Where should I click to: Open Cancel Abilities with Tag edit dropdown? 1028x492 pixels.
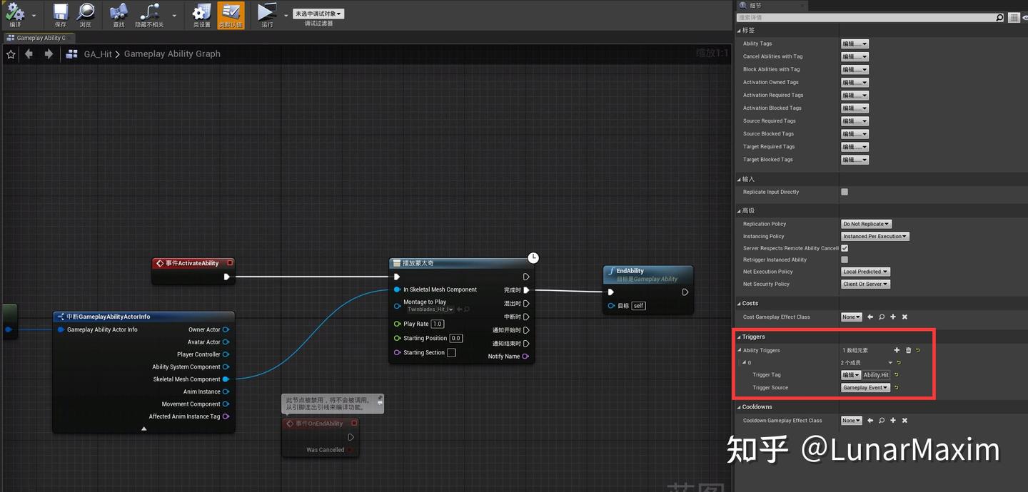(855, 56)
